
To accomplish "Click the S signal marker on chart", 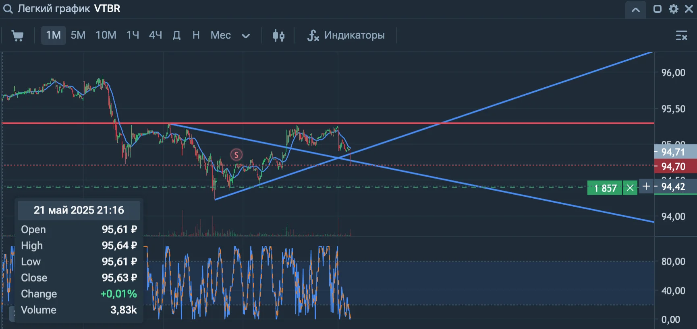I will click(236, 154).
